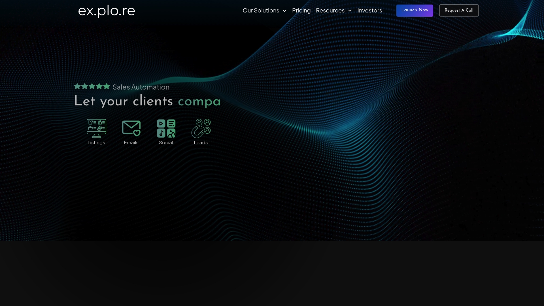544x306 pixels.
Task: Click the Leads label
Action: pyautogui.click(x=201, y=143)
